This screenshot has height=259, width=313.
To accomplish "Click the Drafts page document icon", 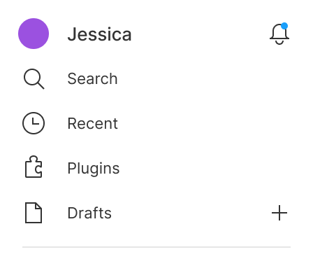I will [34, 213].
